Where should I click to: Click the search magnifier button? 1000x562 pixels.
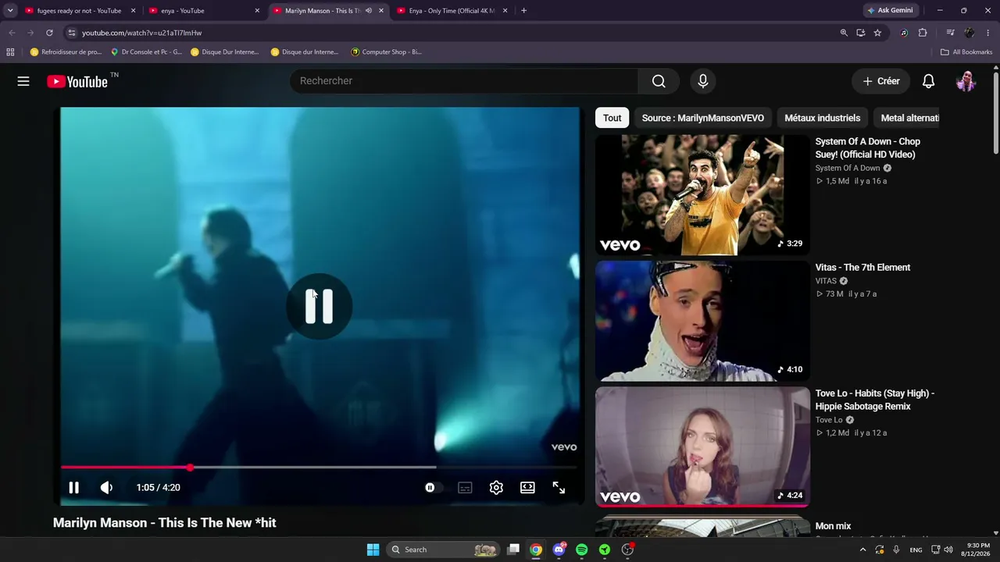[x=659, y=81]
